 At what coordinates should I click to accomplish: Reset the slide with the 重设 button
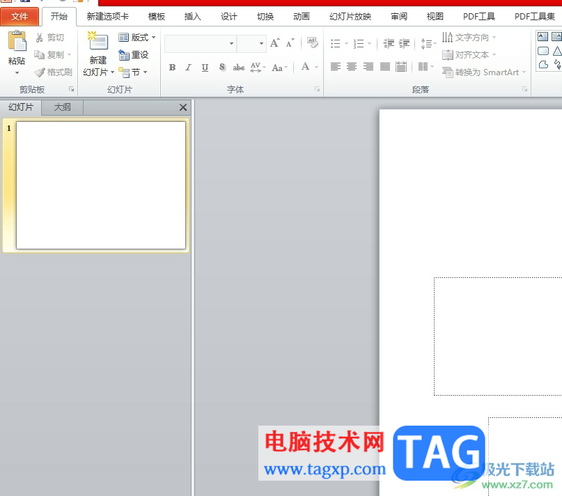coord(133,54)
